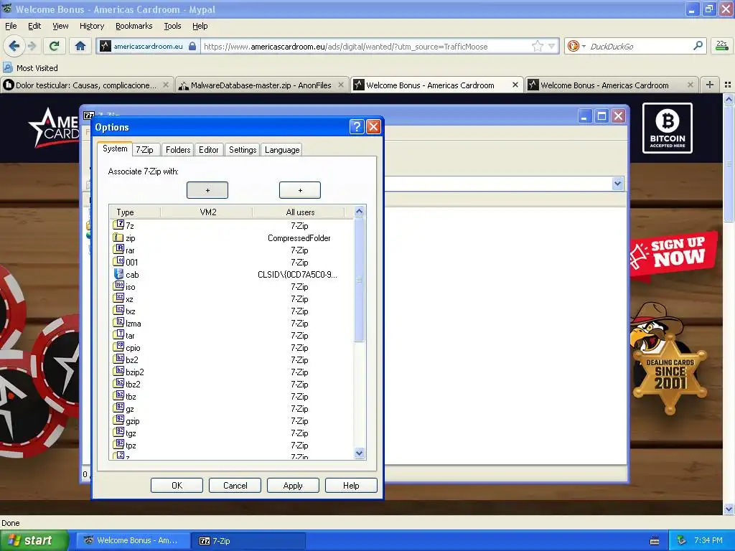Click the plus button above VM2 column
The height and width of the screenshot is (551, 735).
click(207, 190)
